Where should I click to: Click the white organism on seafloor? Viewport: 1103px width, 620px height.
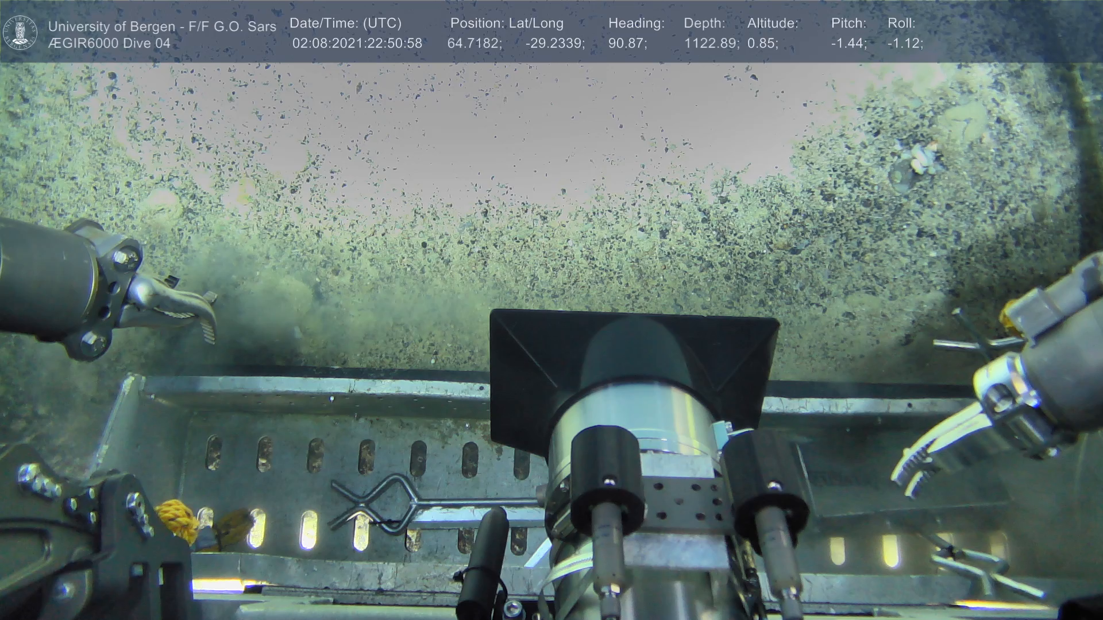coord(922,158)
